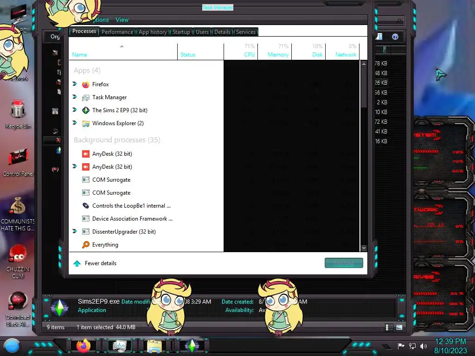
Task: Select the Processes tab
Action: coord(84,31)
